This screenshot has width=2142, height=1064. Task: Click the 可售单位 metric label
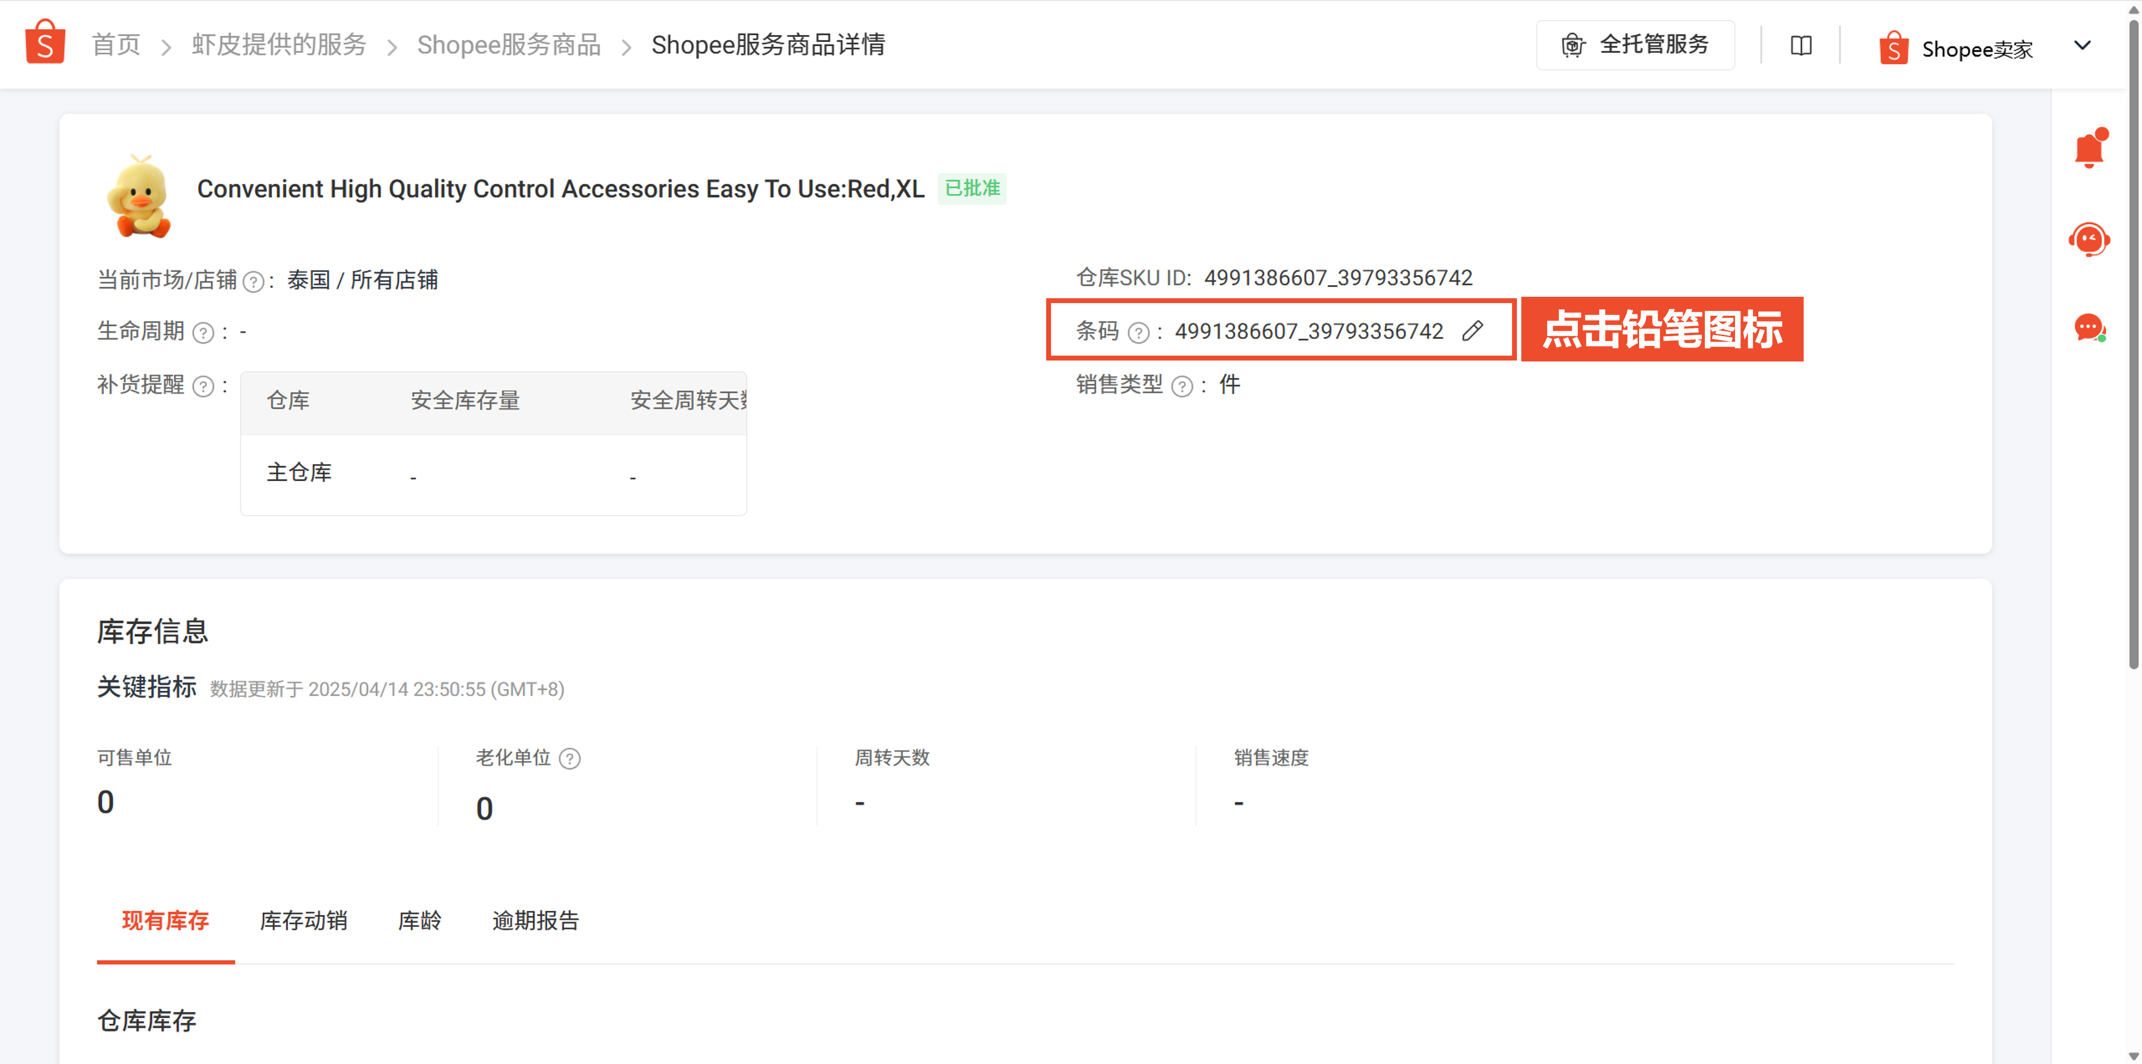(x=135, y=758)
